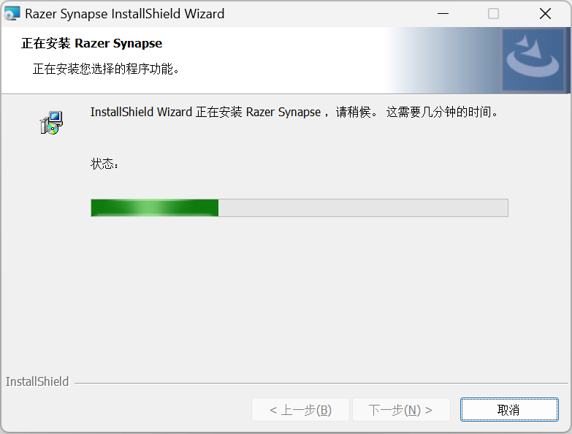Cancel the installation with 取消 button

(509, 410)
